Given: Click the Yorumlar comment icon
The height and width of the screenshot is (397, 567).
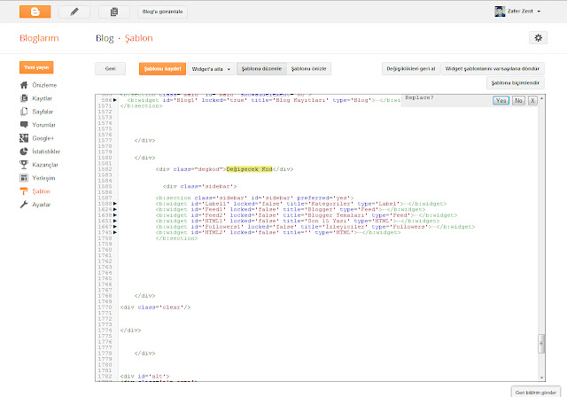Looking at the screenshot, I should (x=24, y=125).
